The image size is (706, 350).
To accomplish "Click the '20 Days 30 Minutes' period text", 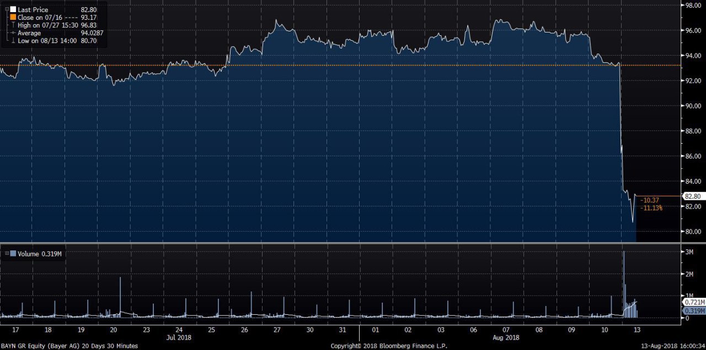I will click(x=110, y=346).
